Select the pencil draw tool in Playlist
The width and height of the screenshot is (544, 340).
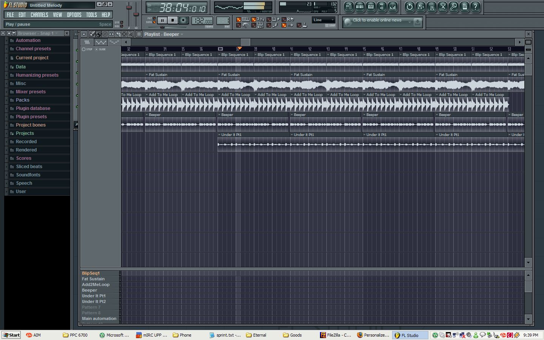pyautogui.click(x=92, y=34)
